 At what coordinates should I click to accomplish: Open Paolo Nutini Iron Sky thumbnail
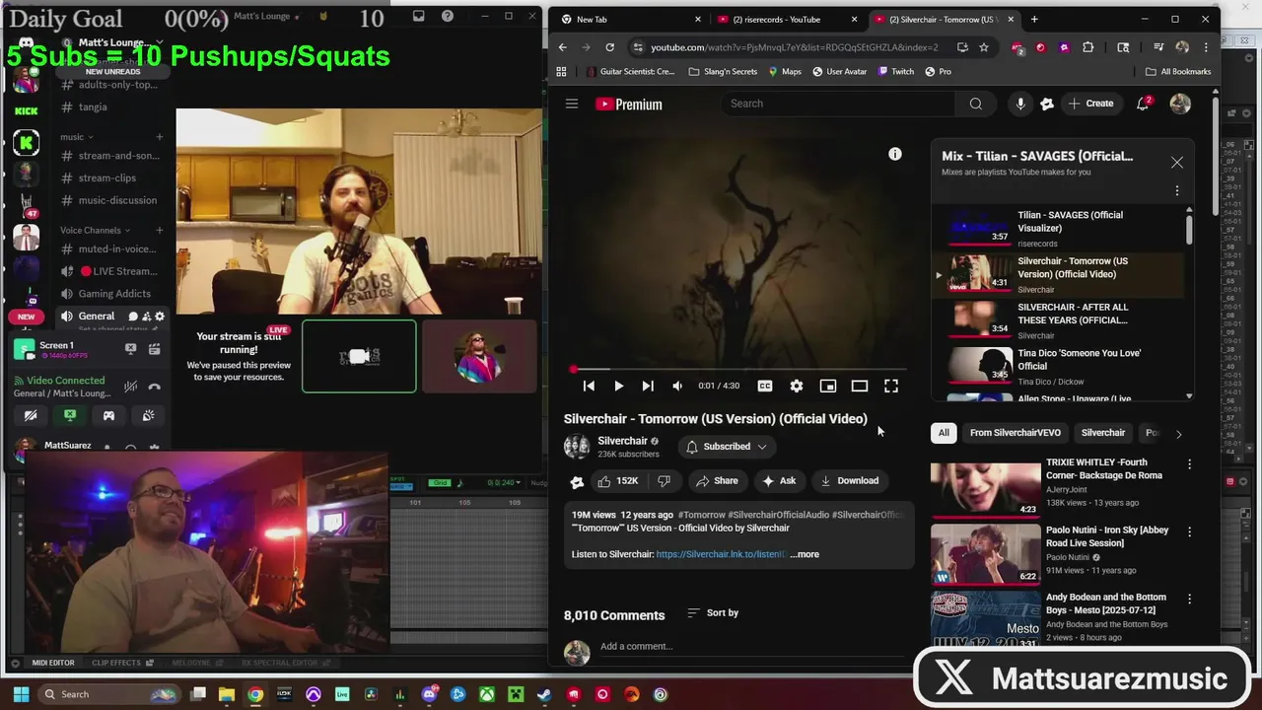[985, 554]
